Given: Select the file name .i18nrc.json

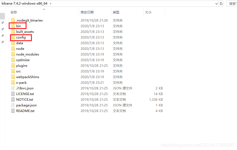Looking at the screenshot, I should [x=25, y=88].
